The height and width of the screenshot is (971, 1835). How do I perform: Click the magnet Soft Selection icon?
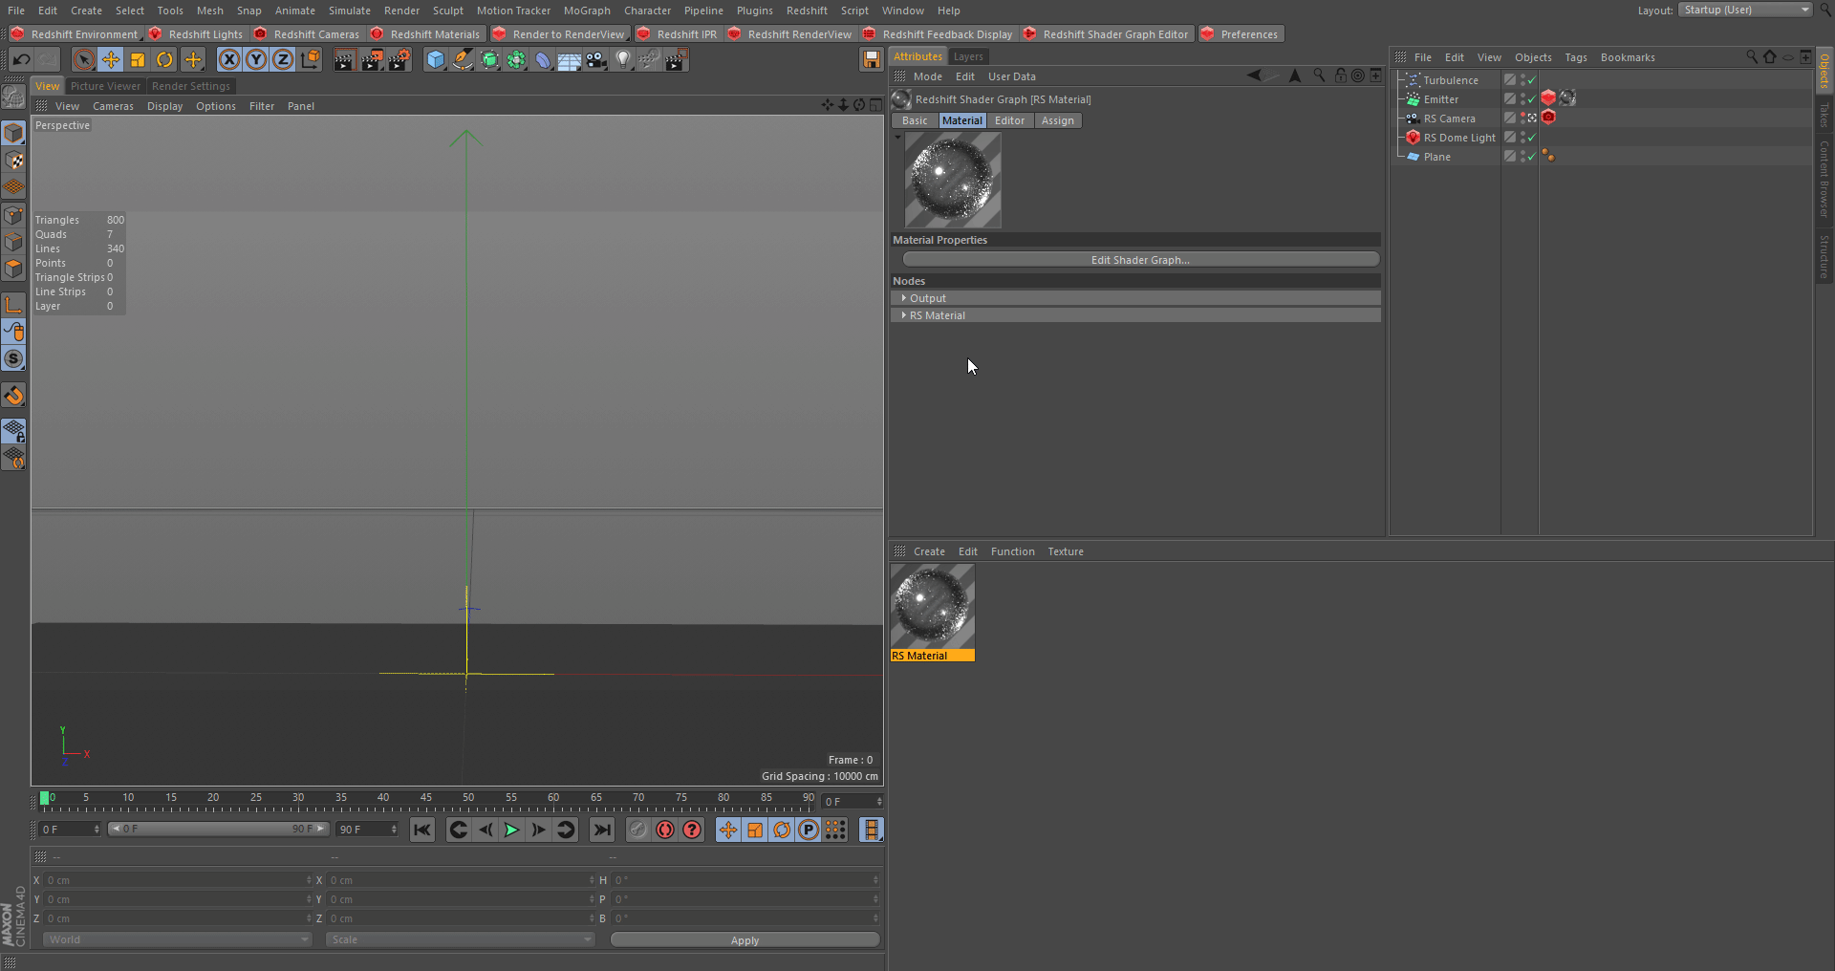(13, 395)
